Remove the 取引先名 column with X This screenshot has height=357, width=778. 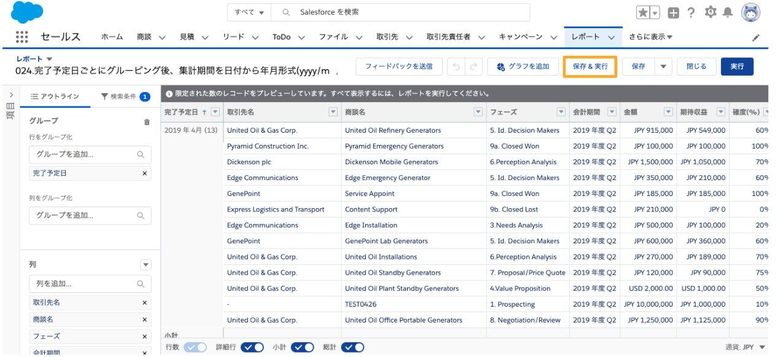(x=145, y=303)
